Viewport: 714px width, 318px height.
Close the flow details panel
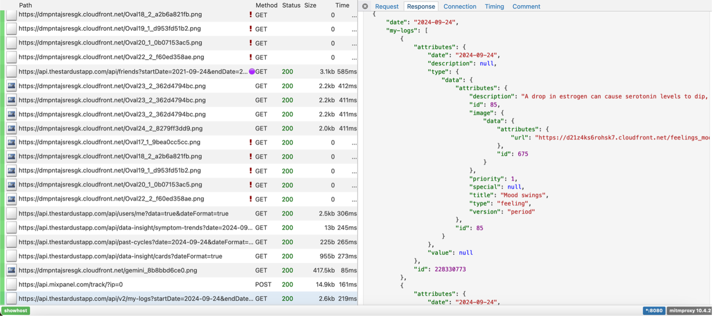coord(365,6)
